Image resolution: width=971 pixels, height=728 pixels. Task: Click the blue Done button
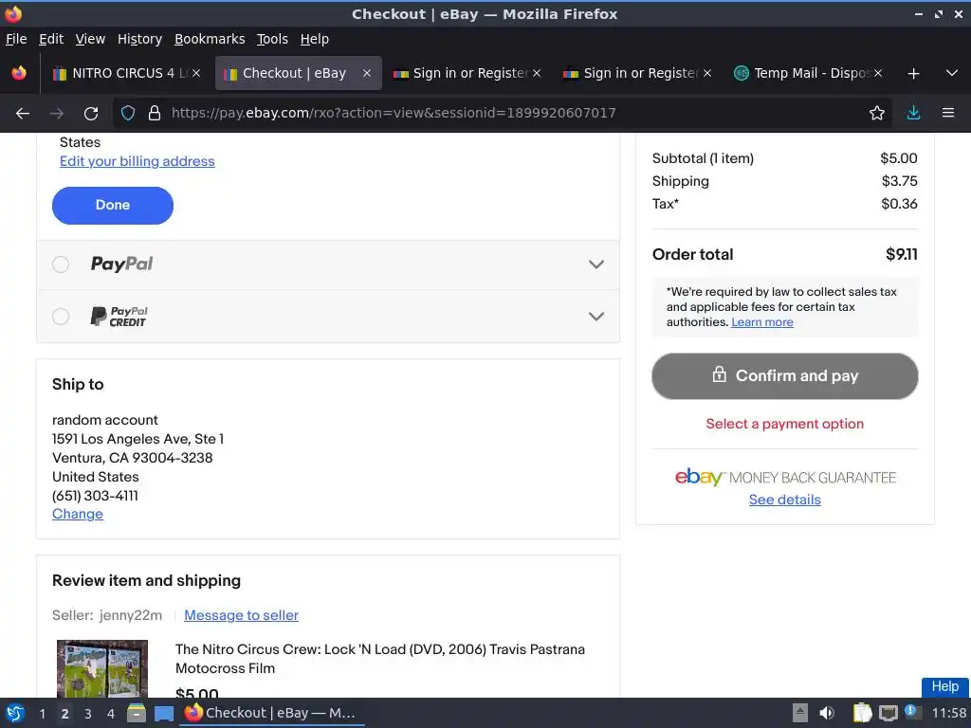tap(113, 205)
